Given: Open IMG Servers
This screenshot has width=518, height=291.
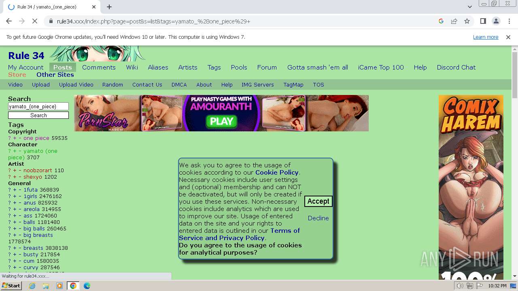Looking at the screenshot, I should 258,85.
